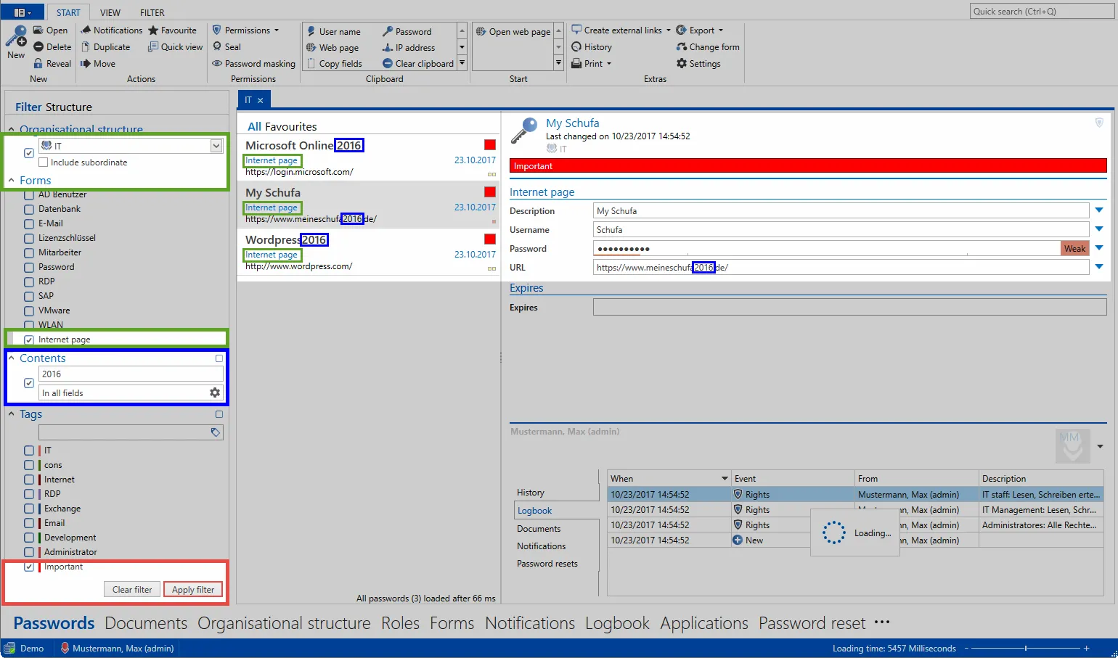Check the Internet tag filter
This screenshot has height=658, width=1118.
pos(29,479)
